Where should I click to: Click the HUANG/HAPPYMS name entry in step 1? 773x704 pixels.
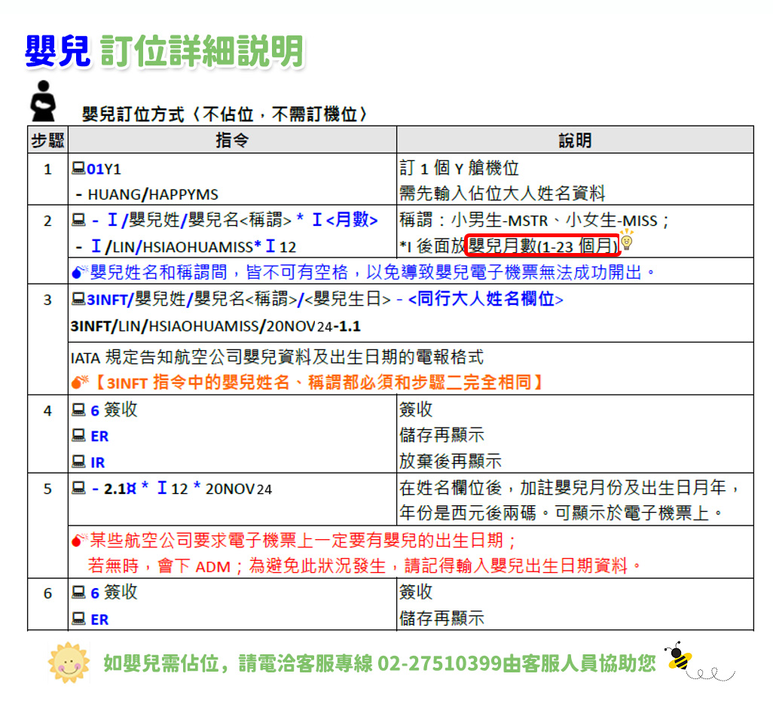[x=152, y=194]
